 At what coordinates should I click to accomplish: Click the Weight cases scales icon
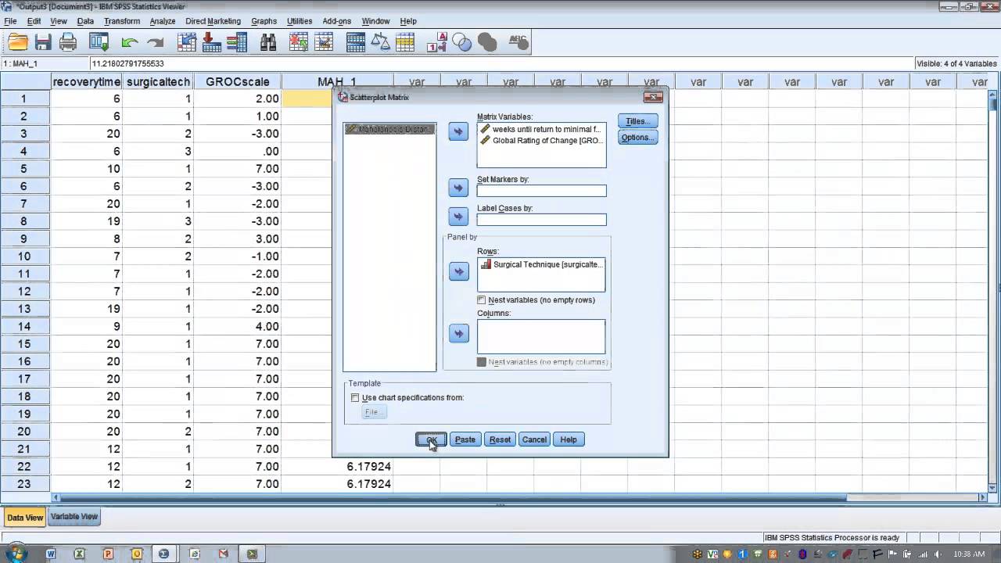pos(381,42)
